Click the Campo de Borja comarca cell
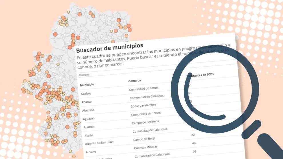 145,140
